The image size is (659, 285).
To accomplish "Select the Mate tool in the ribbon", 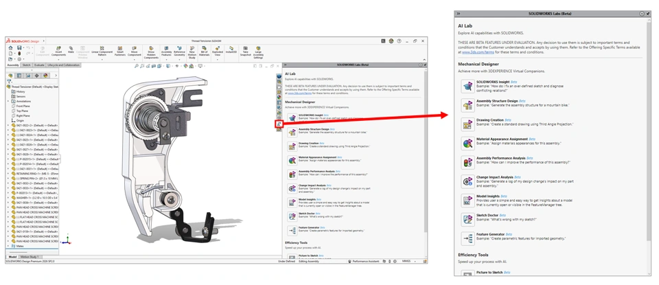I will (71, 50).
